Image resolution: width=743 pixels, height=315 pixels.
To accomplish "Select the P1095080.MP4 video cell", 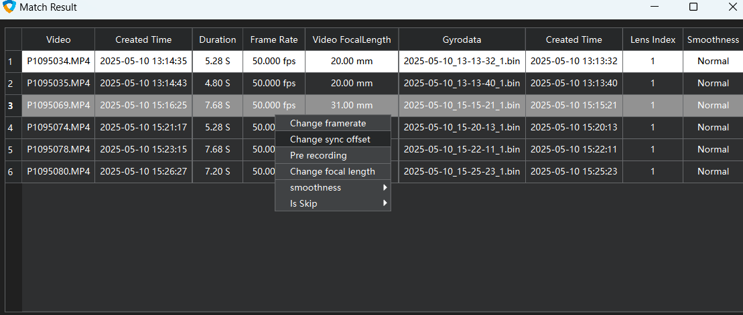I will point(58,171).
